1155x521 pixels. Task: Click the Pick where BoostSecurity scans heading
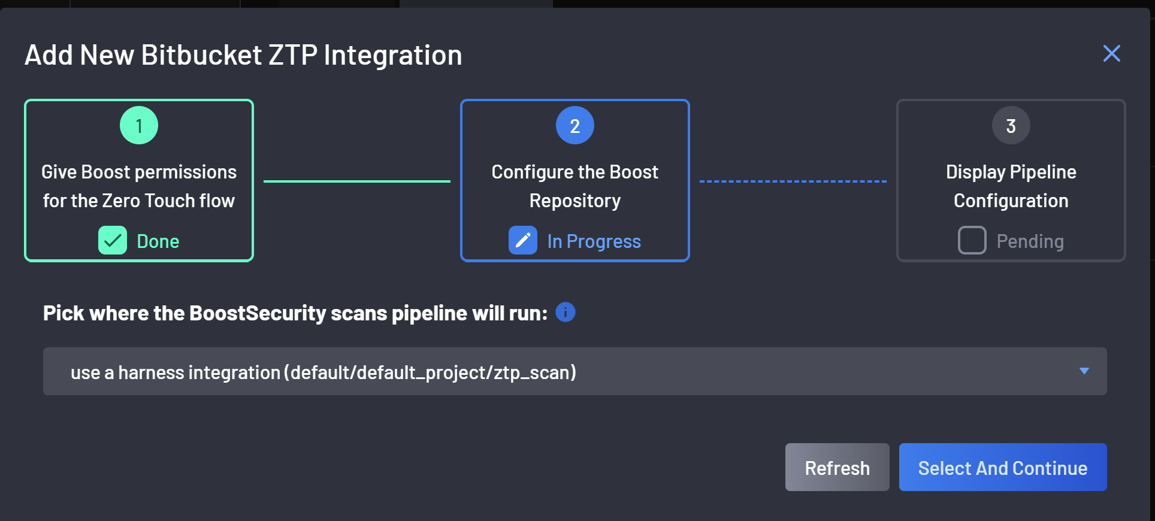(x=295, y=313)
